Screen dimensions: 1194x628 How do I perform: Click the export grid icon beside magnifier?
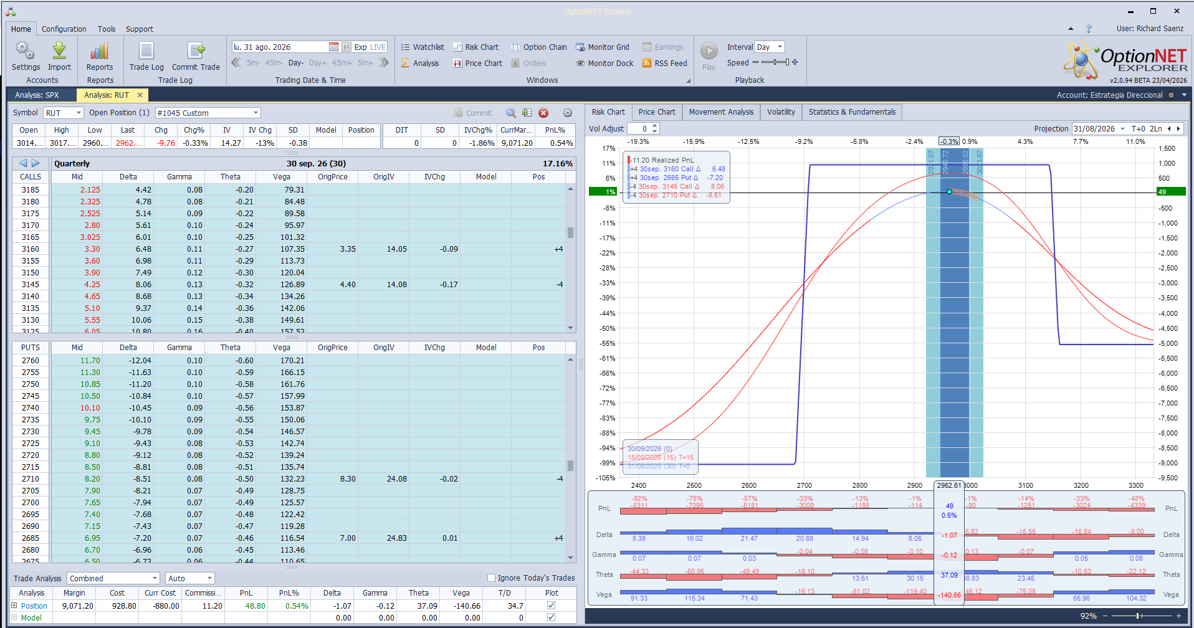[527, 113]
